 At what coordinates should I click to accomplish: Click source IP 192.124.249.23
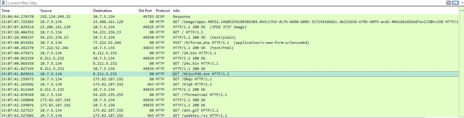coord(55,17)
